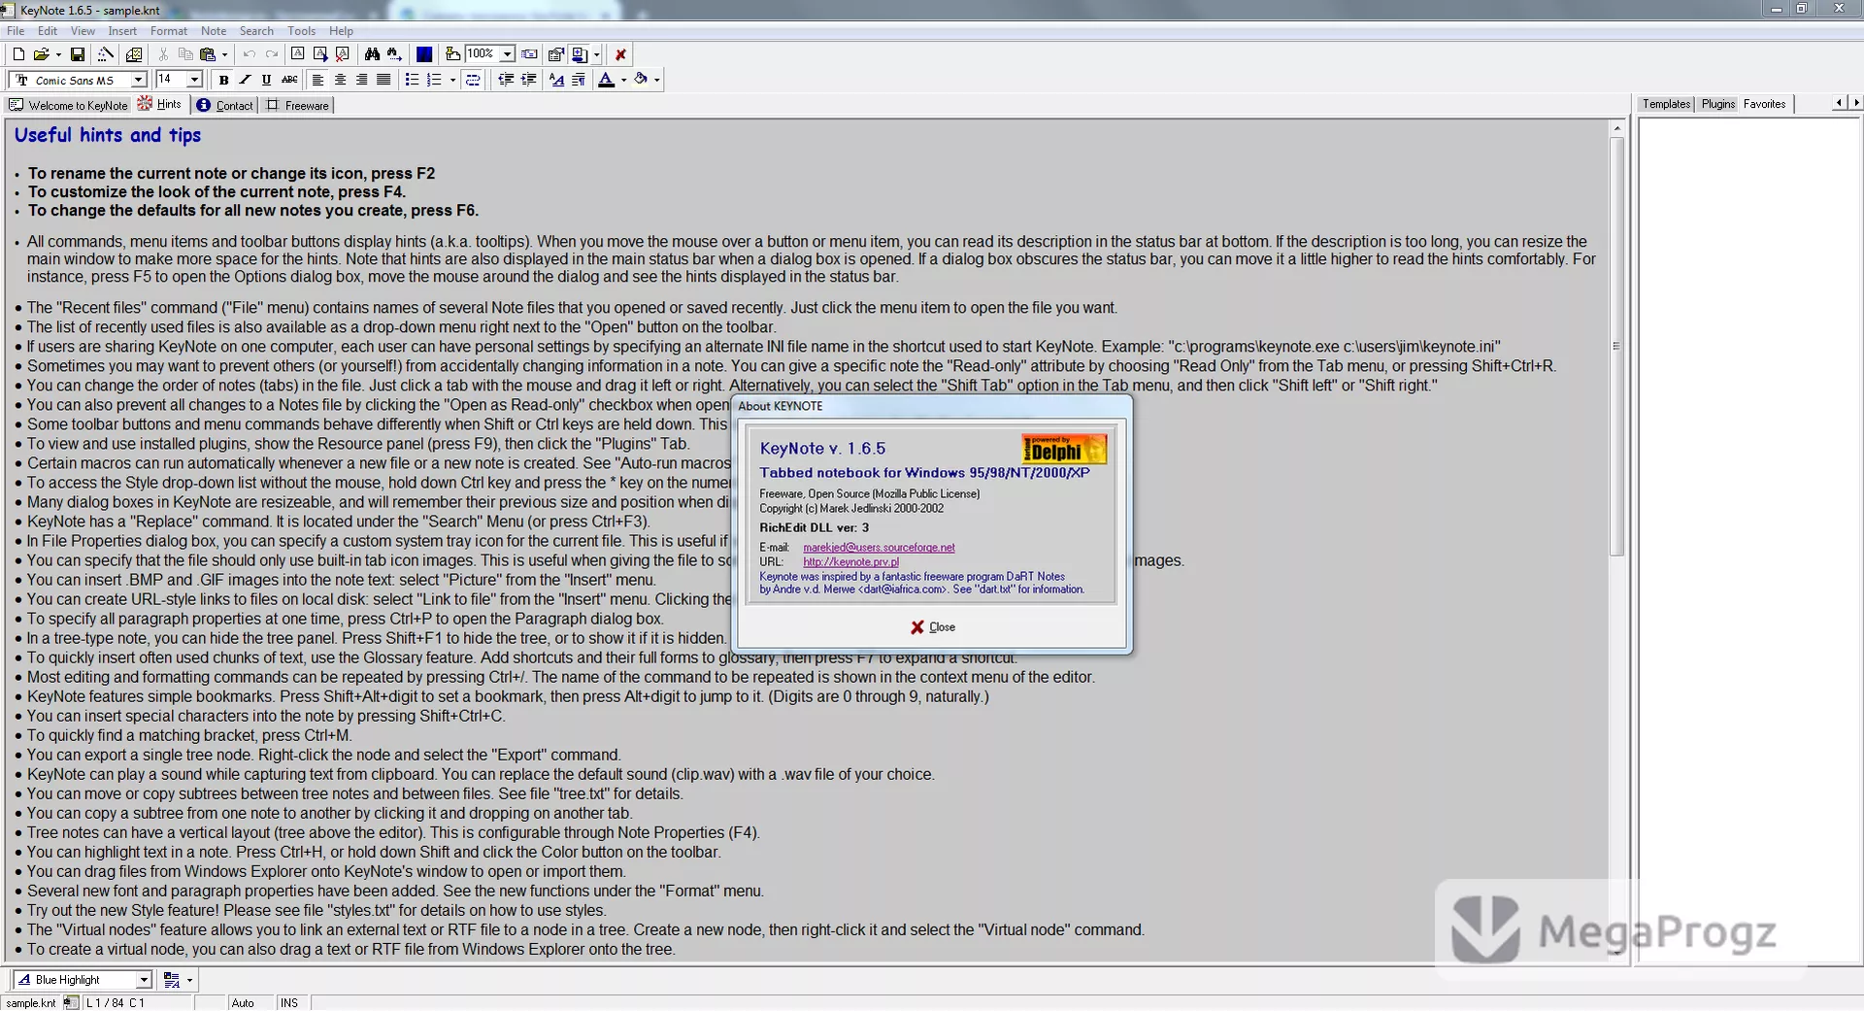Click the Copy toolbar icon
Image resolution: width=1864 pixels, height=1011 pixels.
point(185,54)
